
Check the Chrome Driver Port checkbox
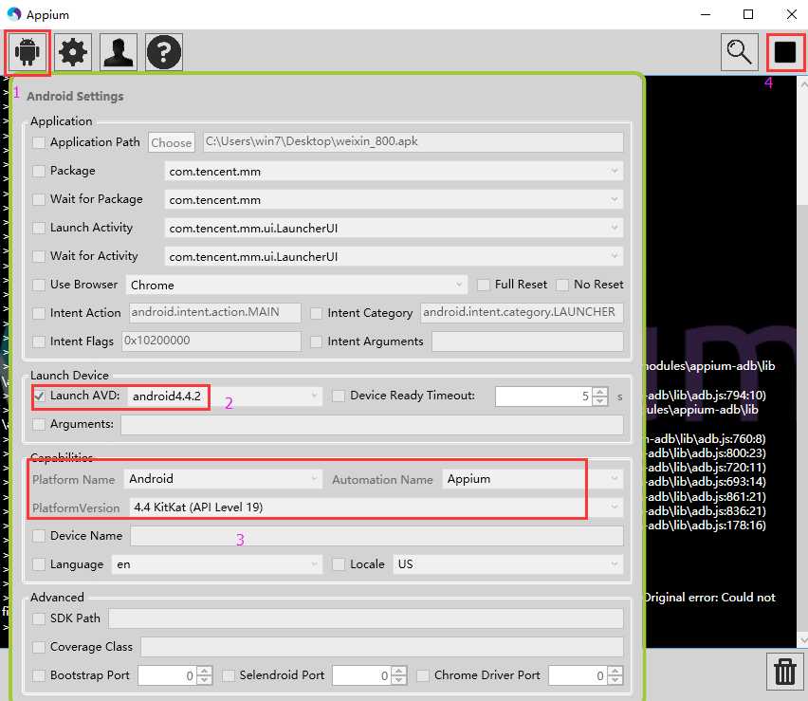[x=423, y=675]
